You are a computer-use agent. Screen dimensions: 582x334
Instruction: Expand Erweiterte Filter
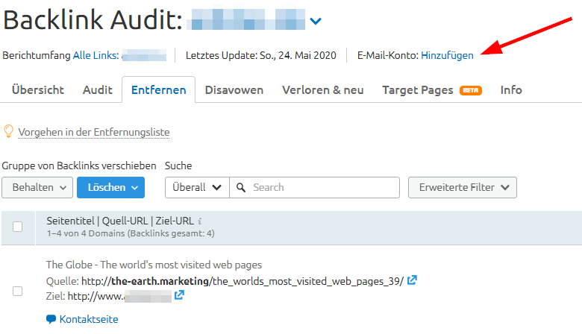(x=463, y=188)
